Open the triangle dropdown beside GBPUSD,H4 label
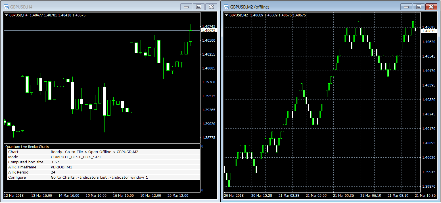The image size is (441, 203). click(x=7, y=15)
